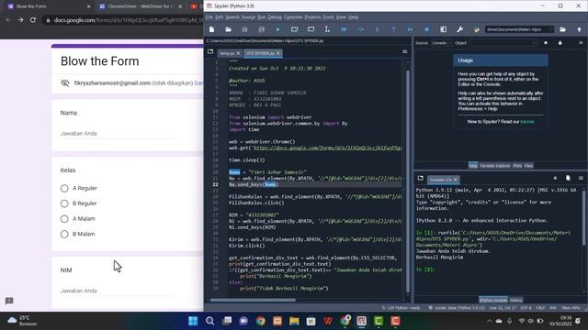Interrupt kernel in console pane
The height and width of the screenshot is (330, 588).
click(555, 178)
